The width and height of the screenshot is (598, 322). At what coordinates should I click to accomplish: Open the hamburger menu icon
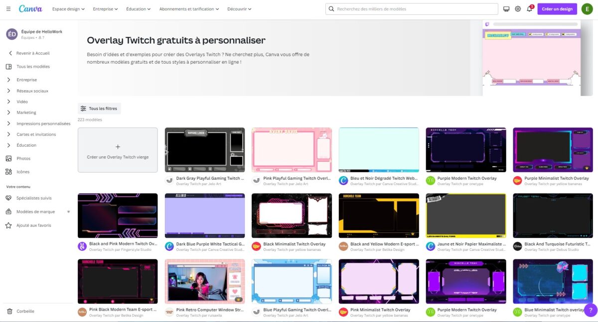[8, 8]
